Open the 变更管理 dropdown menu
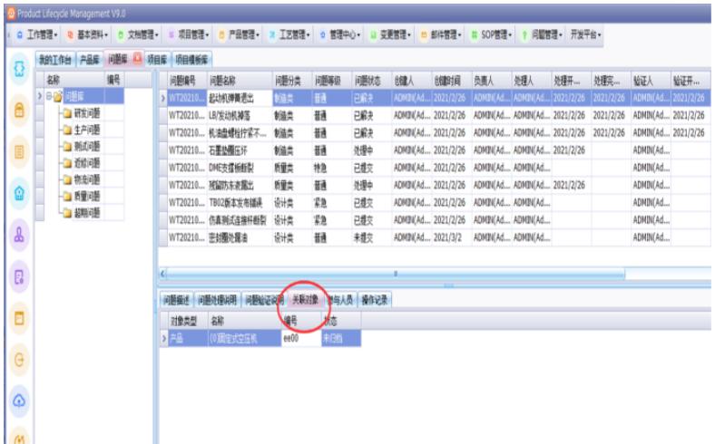The width and height of the screenshot is (715, 444). tap(392, 34)
